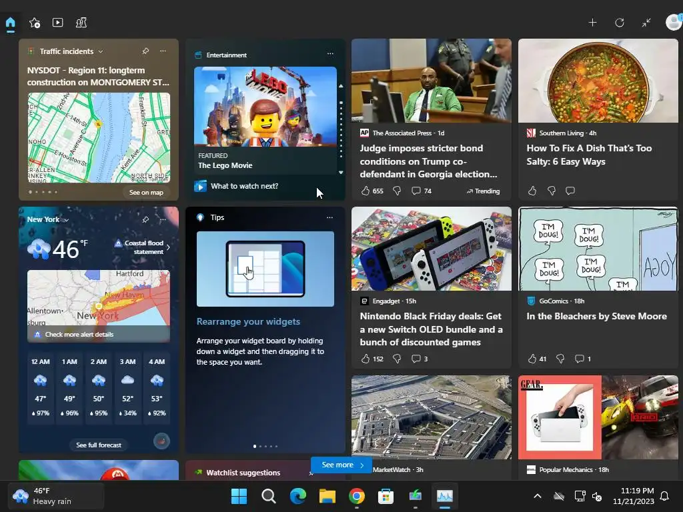
Task: Expand the New York location dropdown
Action: (x=67, y=220)
